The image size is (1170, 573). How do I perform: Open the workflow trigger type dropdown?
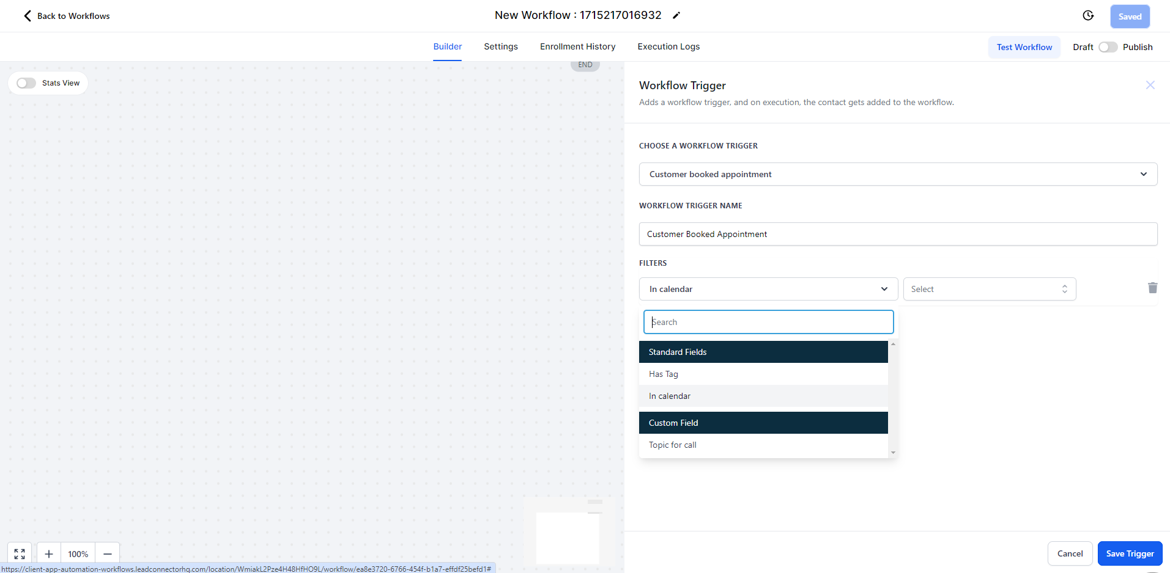click(x=897, y=174)
